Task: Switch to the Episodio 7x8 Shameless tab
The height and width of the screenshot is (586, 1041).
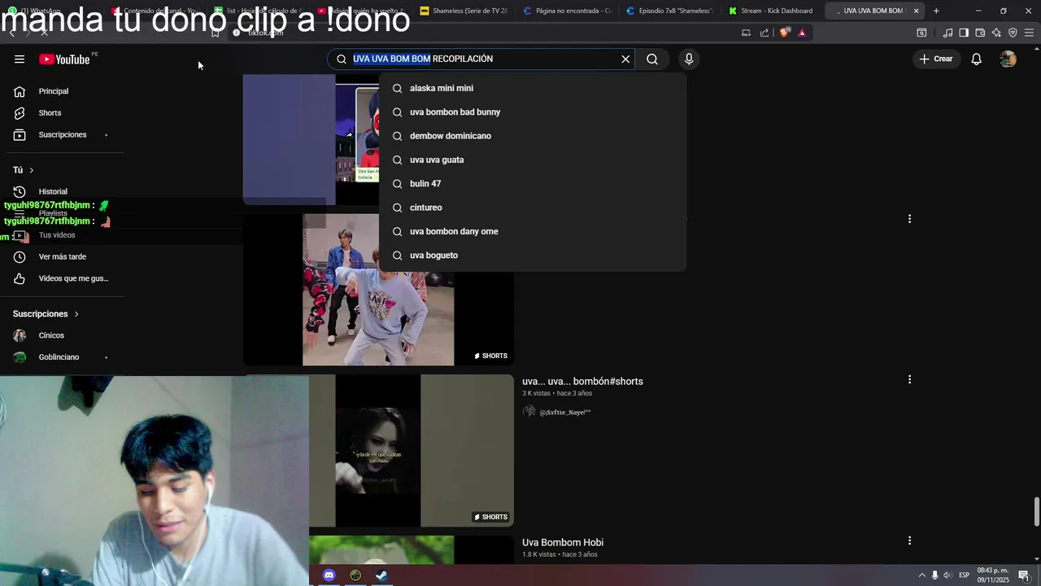Action: tap(669, 11)
